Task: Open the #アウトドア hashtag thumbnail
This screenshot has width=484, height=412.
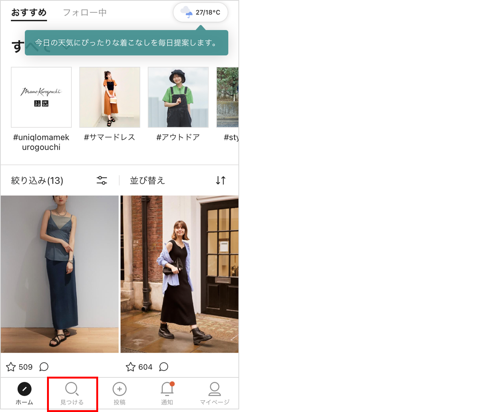Action: [178, 97]
